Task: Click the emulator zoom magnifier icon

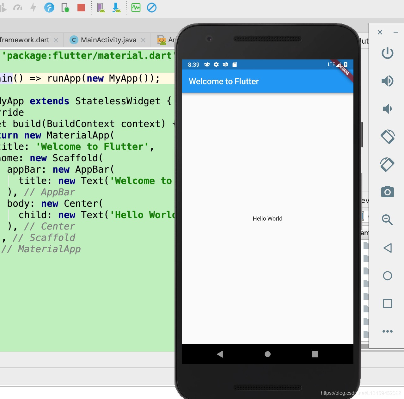Action: click(387, 220)
